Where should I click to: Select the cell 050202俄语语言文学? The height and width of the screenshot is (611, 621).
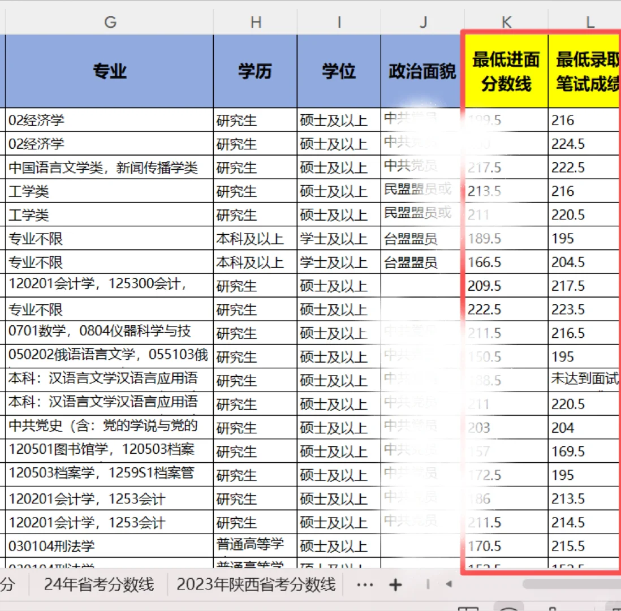109,356
